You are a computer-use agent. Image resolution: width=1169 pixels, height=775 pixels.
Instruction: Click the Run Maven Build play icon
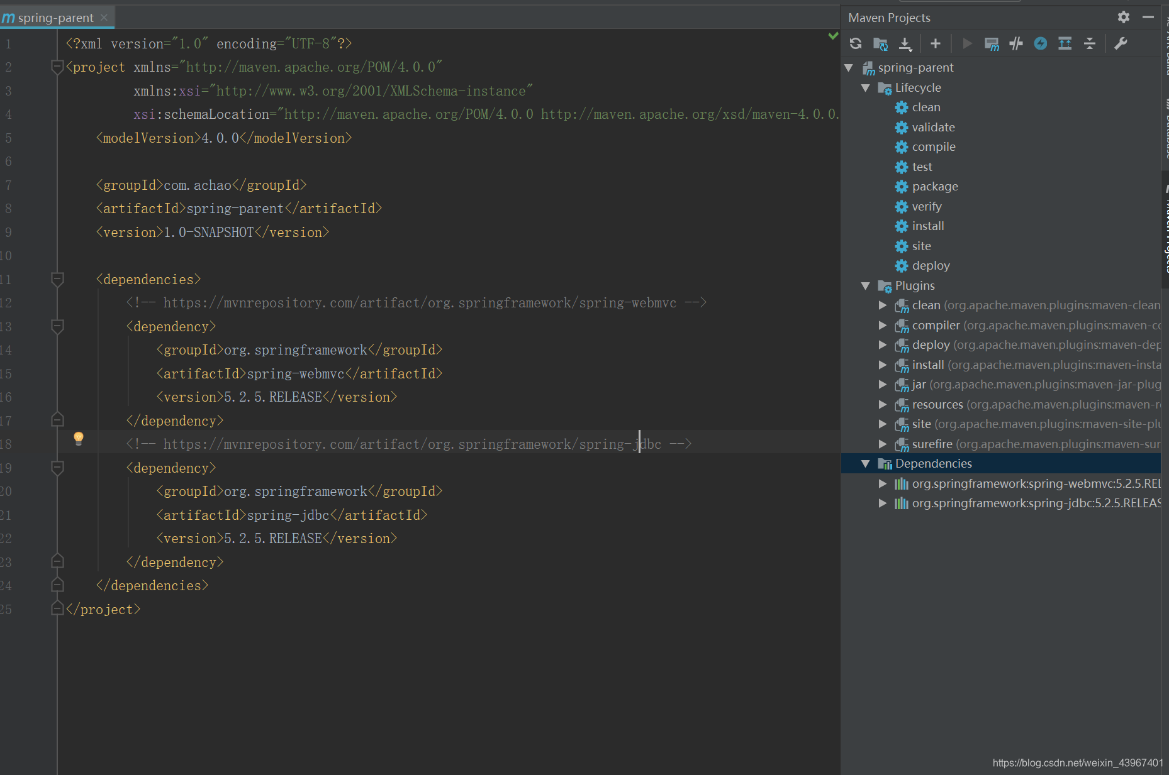point(967,43)
